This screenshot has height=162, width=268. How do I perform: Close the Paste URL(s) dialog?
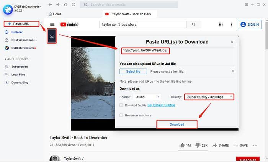232,42
